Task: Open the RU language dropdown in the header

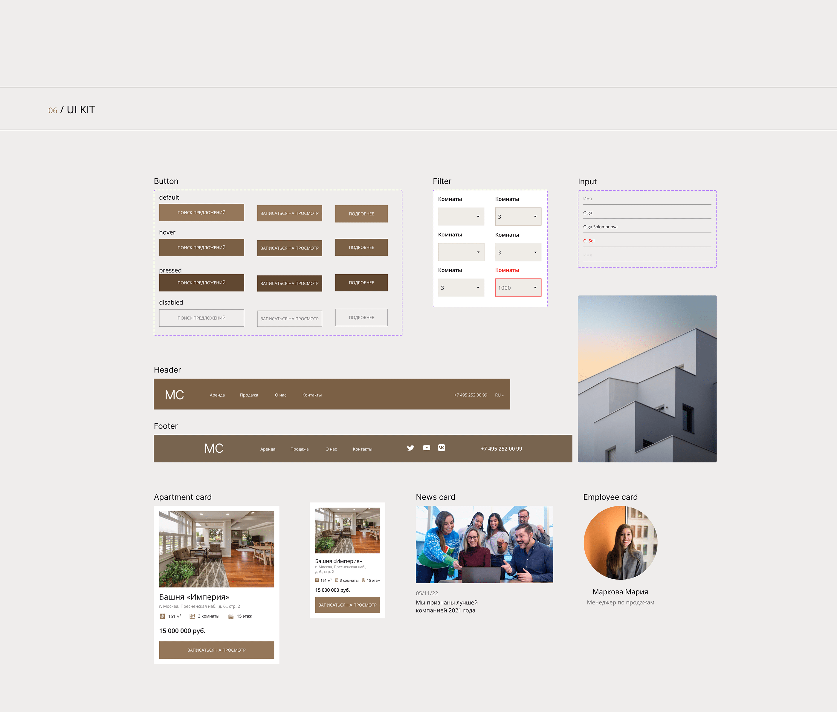Action: [499, 395]
